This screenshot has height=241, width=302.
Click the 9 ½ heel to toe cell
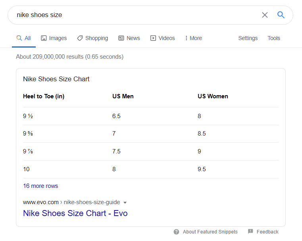28,116
